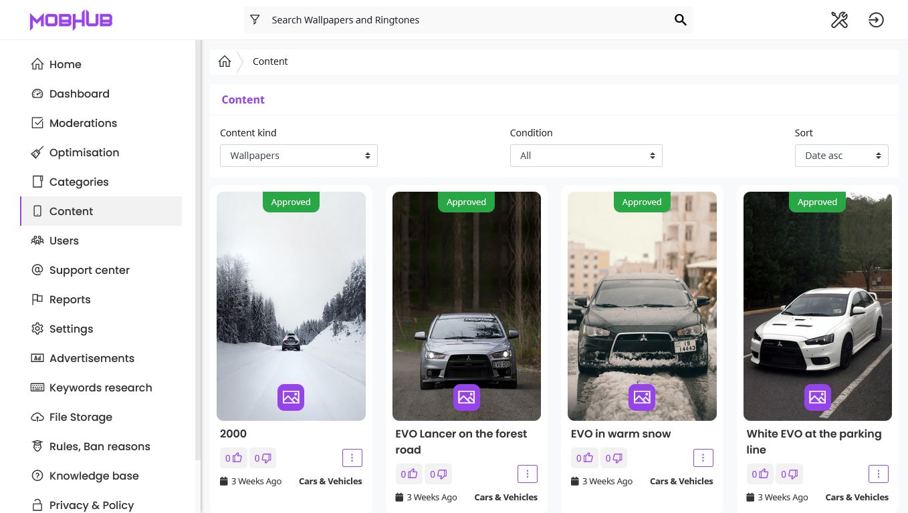Open black EVO in snow thumbnail
Viewport: 908px width, 513px height.
[642, 306]
